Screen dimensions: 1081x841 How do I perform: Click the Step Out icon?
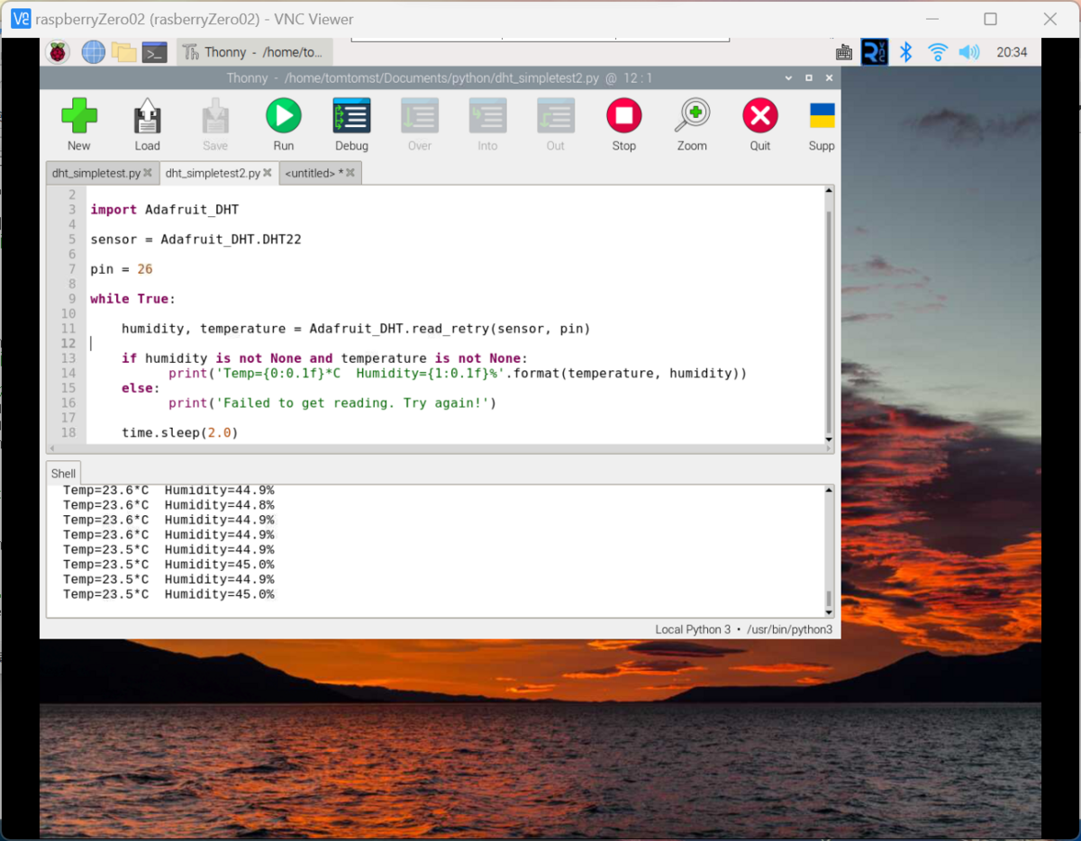[x=556, y=116]
